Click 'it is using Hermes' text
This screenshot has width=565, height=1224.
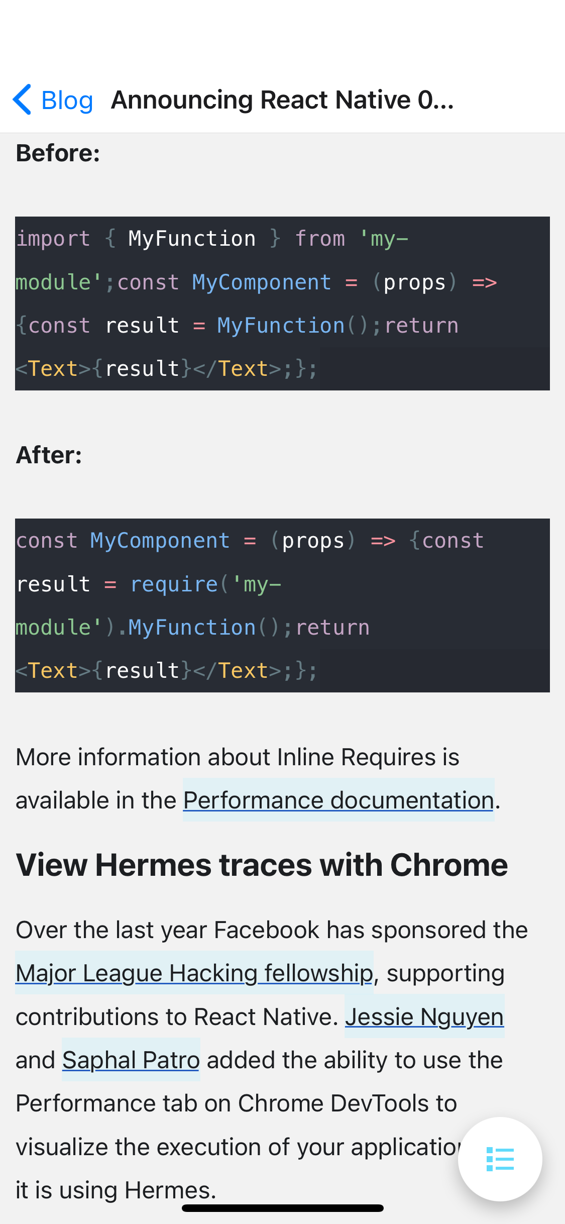click(x=116, y=1190)
